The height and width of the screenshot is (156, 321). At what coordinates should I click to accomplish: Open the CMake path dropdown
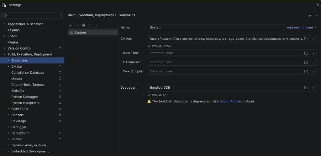point(313,39)
